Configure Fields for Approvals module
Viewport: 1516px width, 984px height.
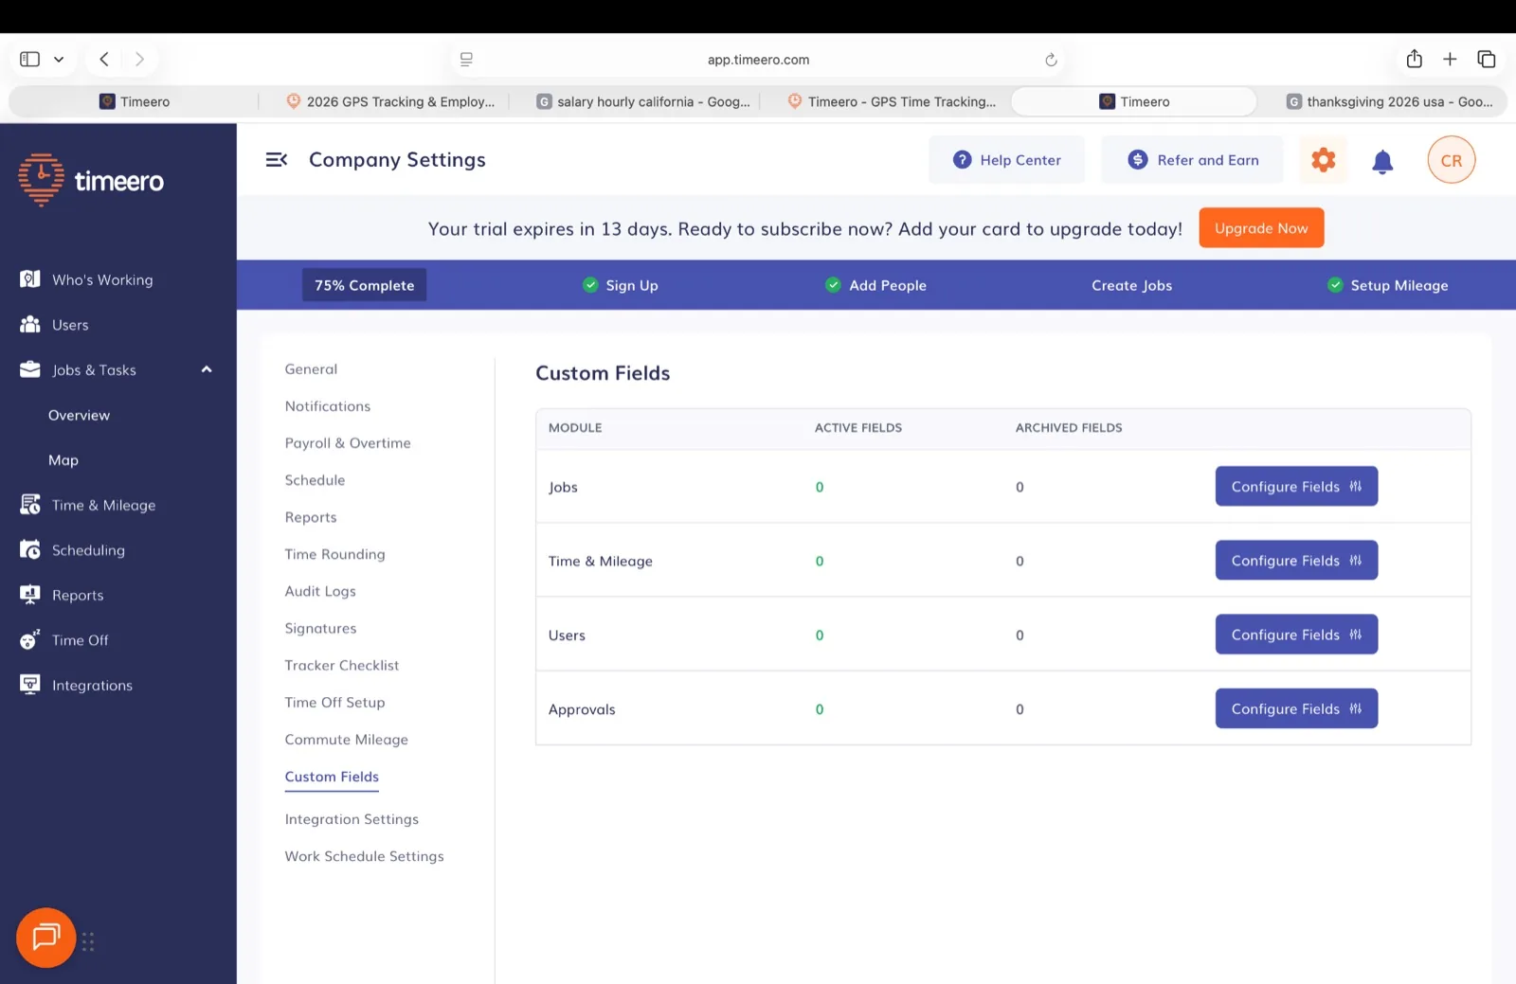tap(1295, 708)
